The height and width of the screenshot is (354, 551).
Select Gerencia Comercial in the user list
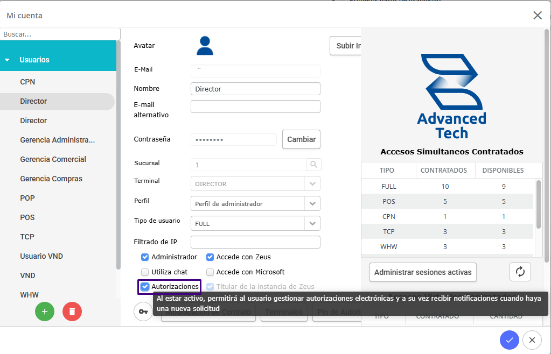(x=53, y=159)
